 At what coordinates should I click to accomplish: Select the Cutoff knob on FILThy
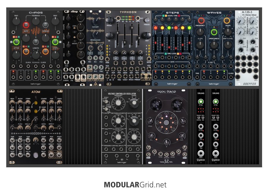[x=95, y=22]
